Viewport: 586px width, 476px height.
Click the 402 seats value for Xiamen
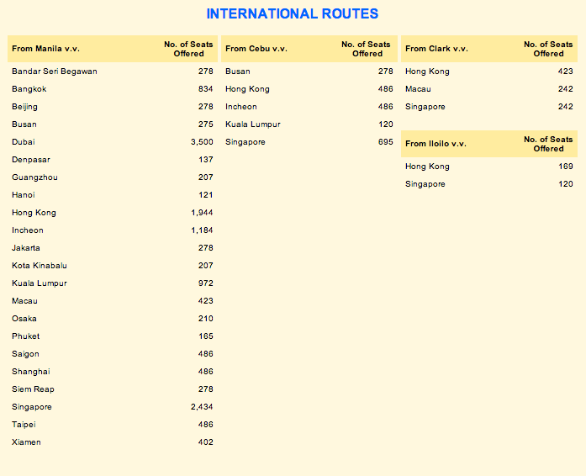(205, 442)
